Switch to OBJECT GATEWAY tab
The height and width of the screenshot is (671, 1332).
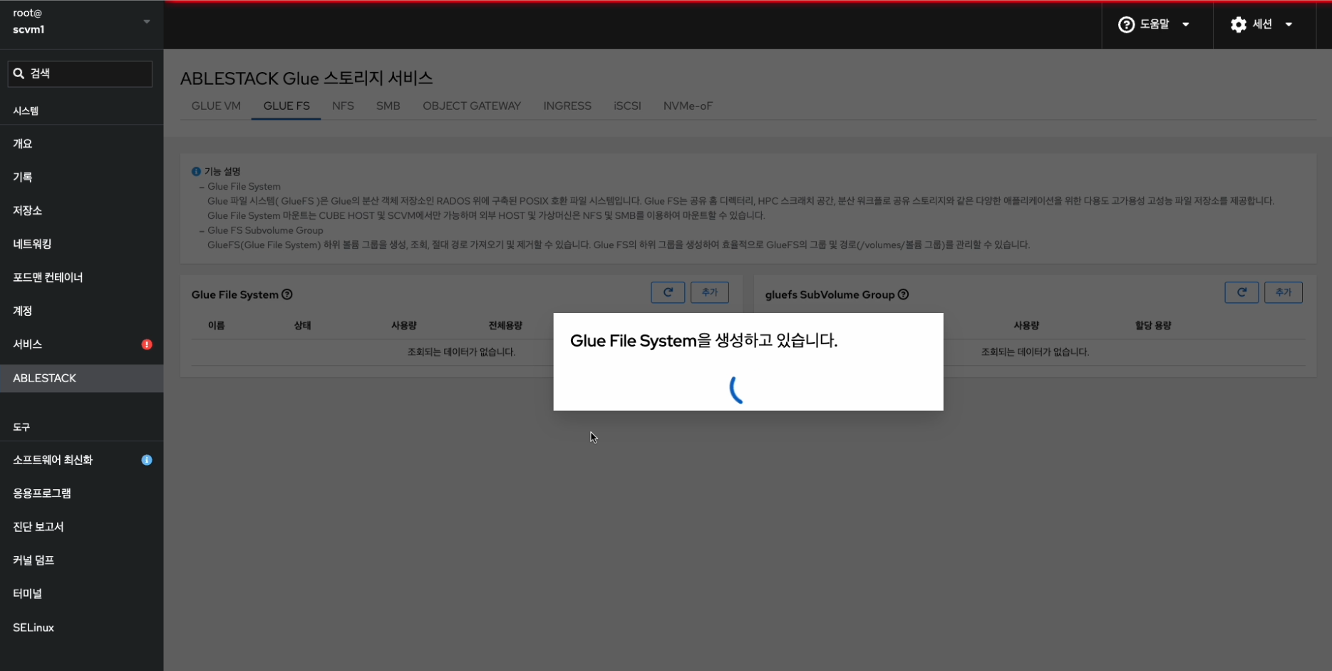472,106
